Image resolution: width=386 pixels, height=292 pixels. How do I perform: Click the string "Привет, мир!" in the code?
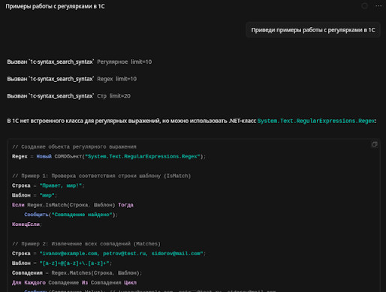click(x=61, y=185)
